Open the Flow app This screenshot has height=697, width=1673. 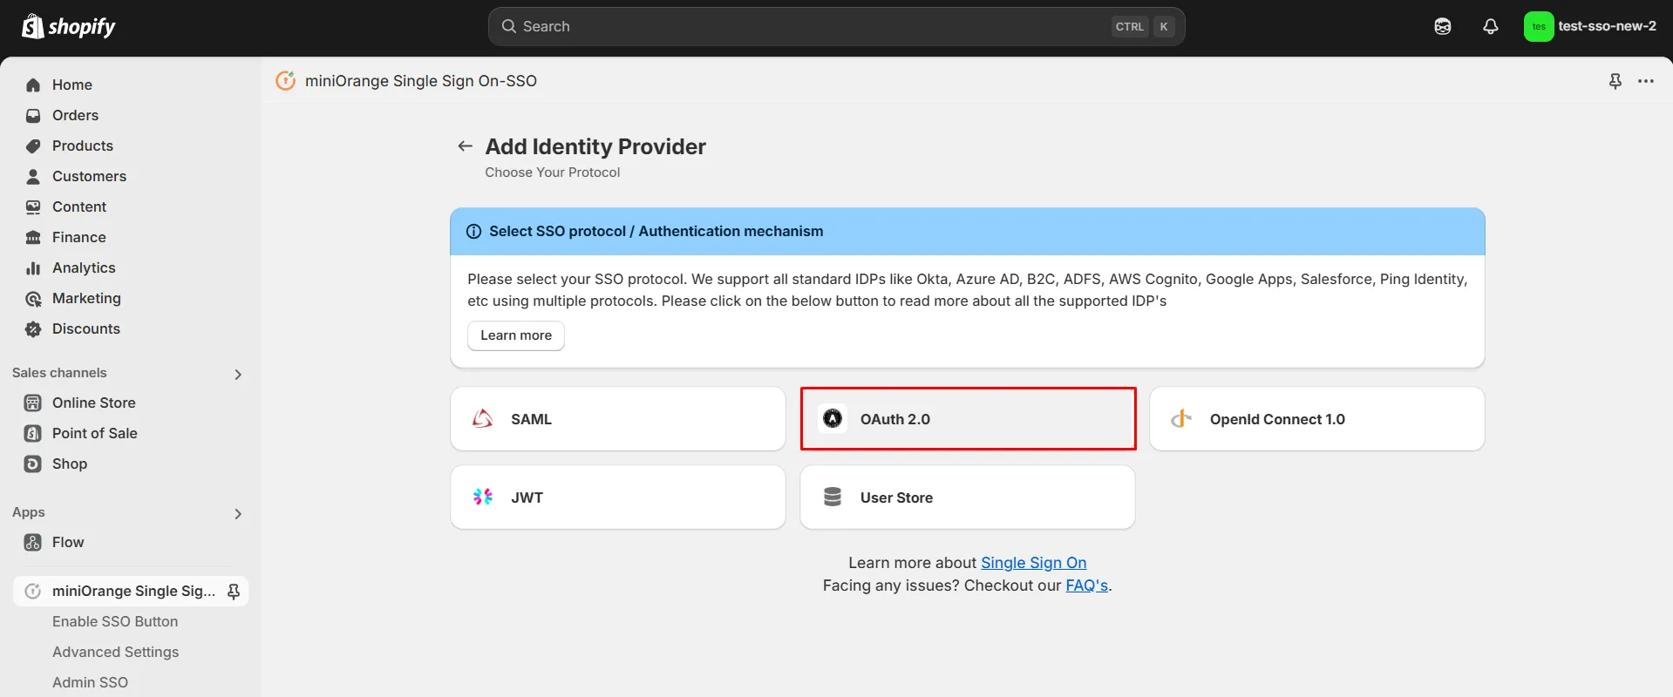(68, 543)
